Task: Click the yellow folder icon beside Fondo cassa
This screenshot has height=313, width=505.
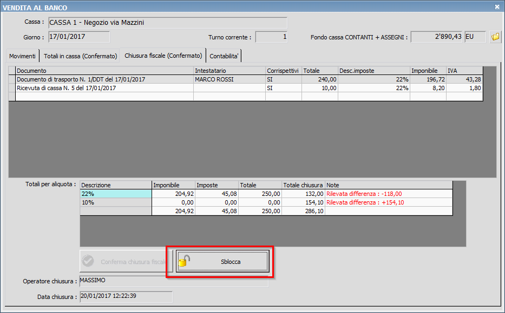Action: (495, 37)
